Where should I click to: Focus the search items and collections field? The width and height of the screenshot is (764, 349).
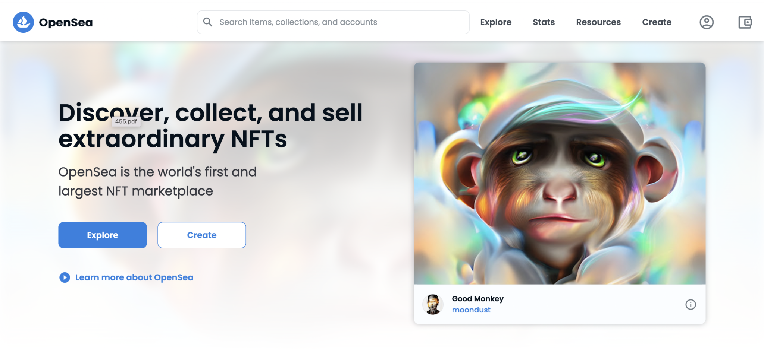[x=336, y=22]
